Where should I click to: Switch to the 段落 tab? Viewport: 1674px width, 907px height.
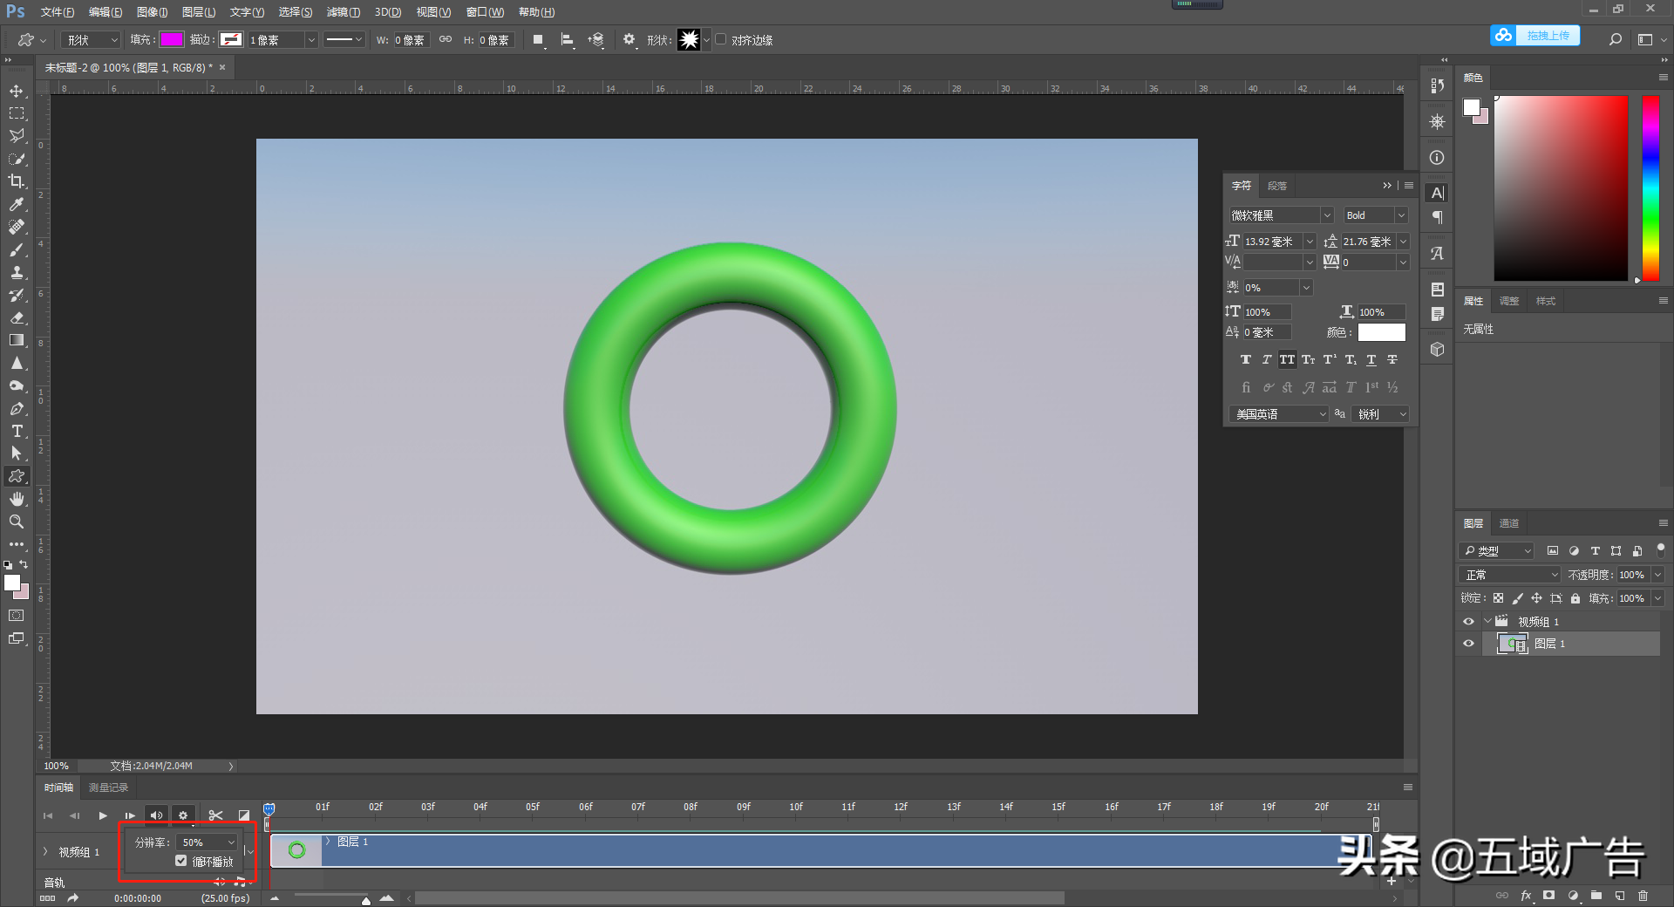(x=1277, y=186)
